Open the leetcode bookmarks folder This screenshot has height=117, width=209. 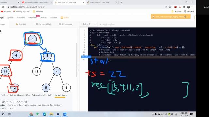pos(38,12)
